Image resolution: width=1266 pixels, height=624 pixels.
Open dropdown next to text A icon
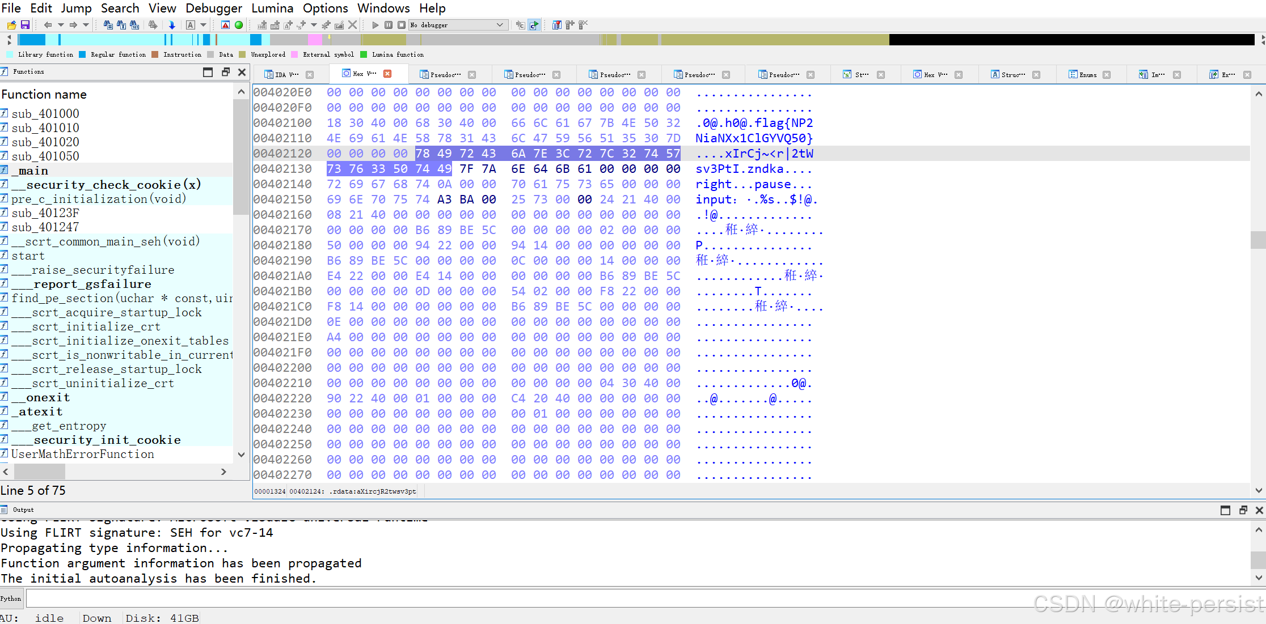[x=204, y=25]
